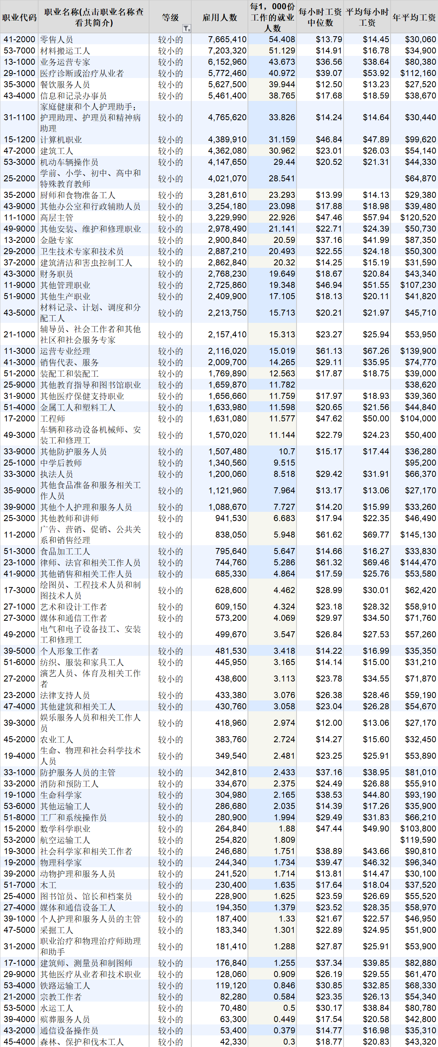
Task: Click the 殡葬服务人员 occupation name
Action: point(65,1019)
